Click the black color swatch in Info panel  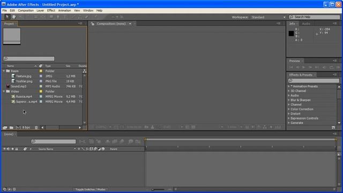pyautogui.click(x=291, y=33)
